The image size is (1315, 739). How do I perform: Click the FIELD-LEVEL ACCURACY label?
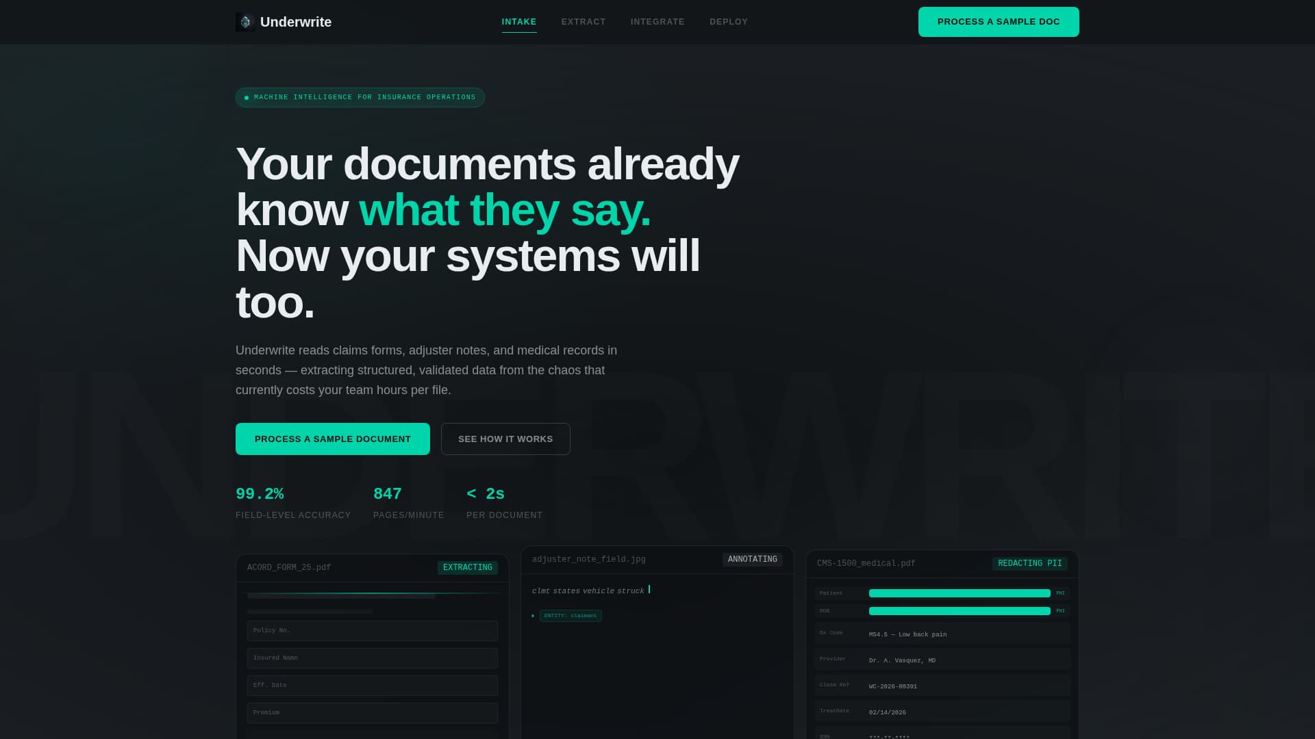[293, 515]
